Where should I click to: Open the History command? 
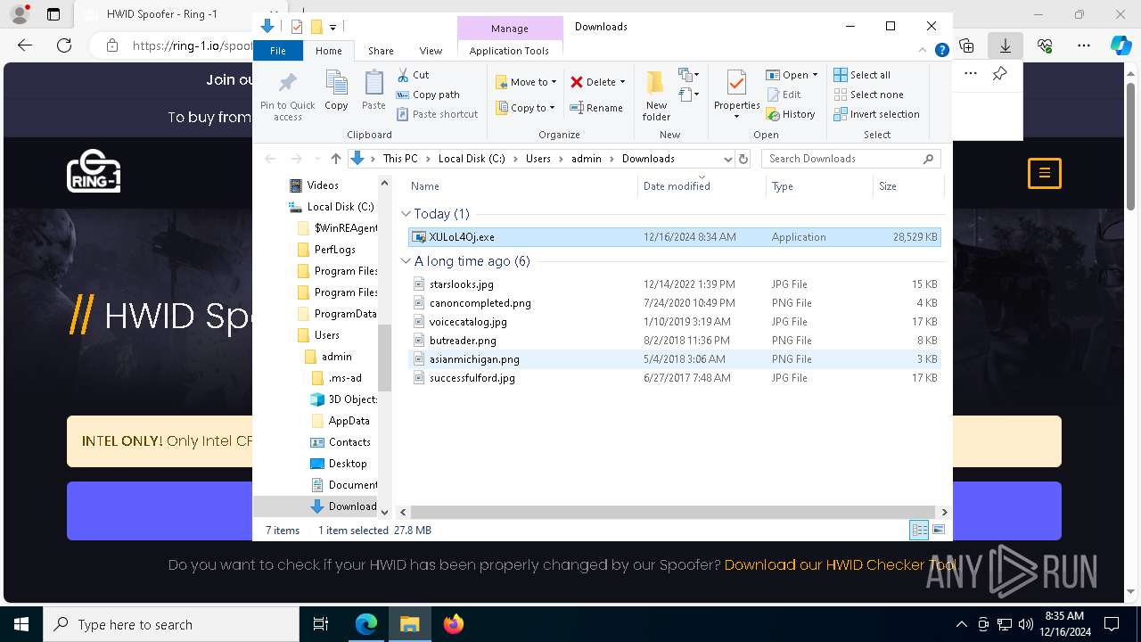(x=790, y=114)
